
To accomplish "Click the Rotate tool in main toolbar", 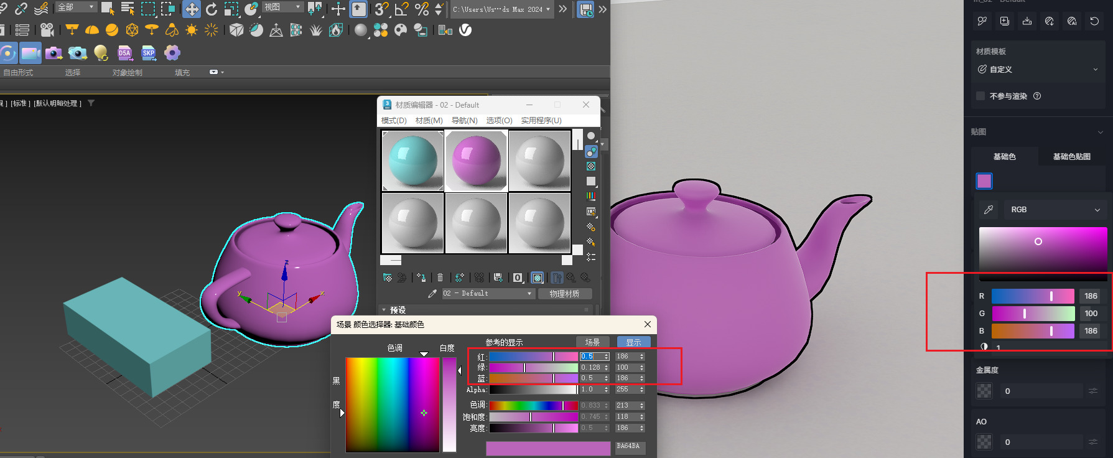I will [212, 9].
